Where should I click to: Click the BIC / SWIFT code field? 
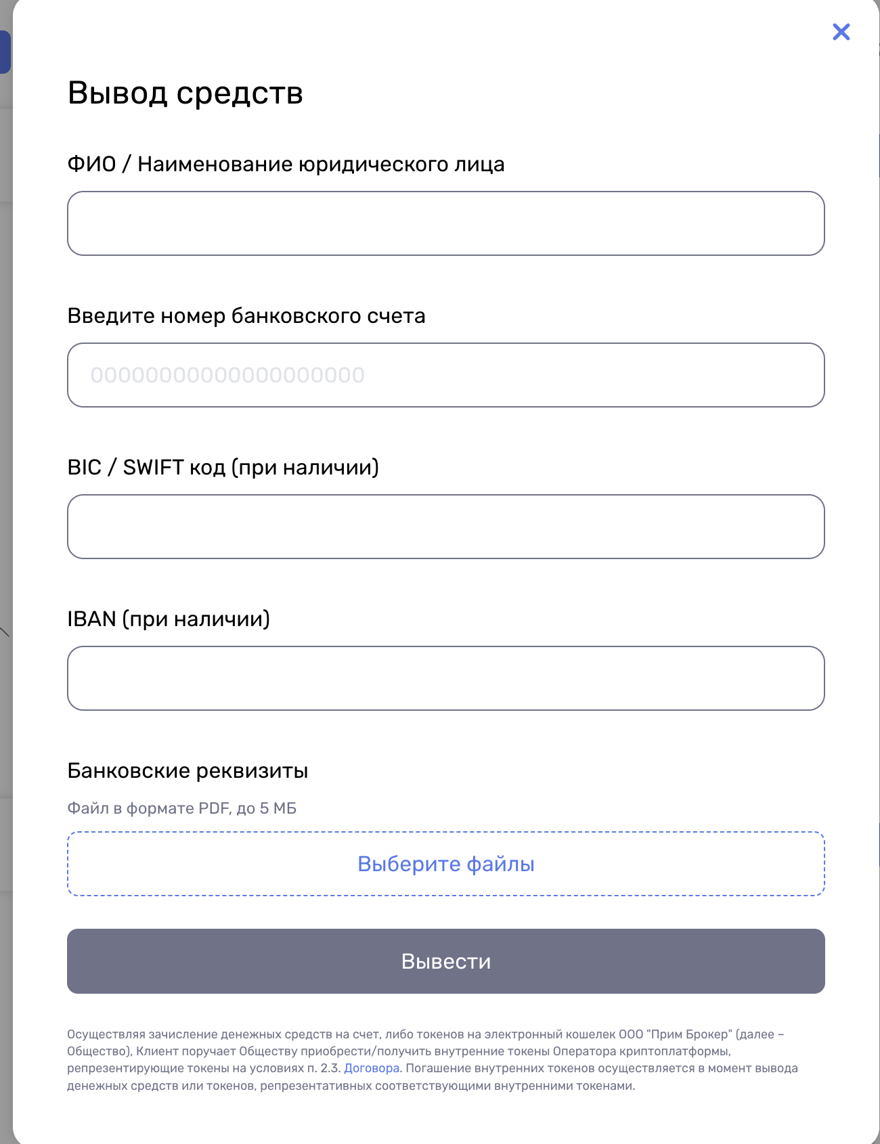point(445,527)
